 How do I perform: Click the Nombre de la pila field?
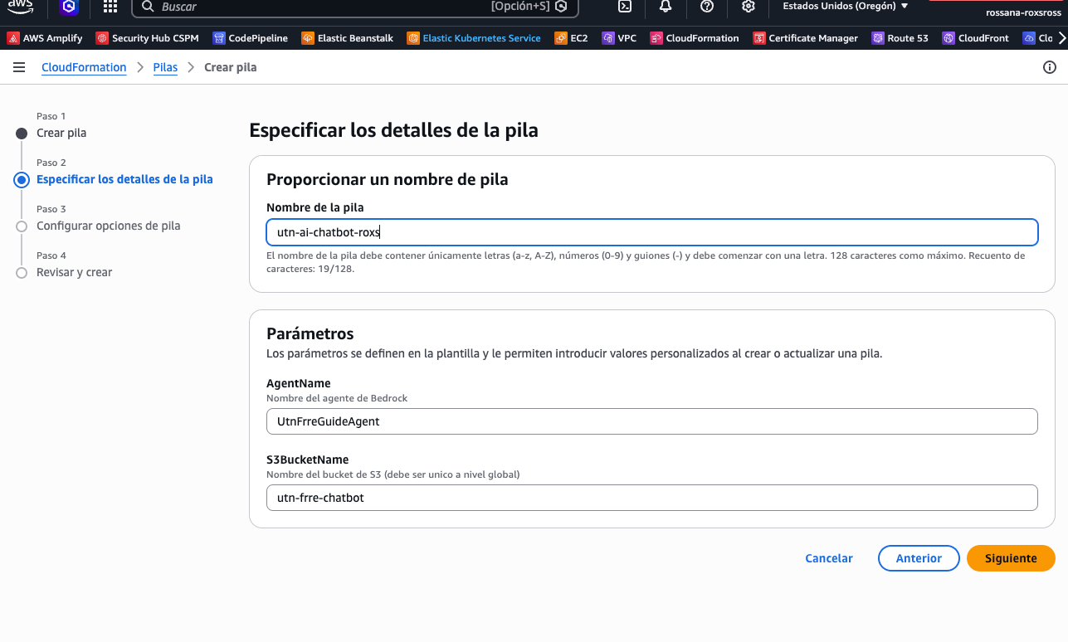click(652, 232)
